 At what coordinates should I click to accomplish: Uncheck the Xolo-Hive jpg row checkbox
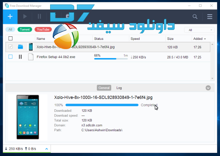[x=11, y=47]
